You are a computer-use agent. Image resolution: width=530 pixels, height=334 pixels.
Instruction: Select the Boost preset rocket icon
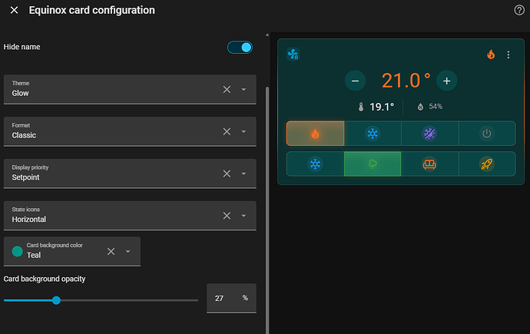(x=487, y=164)
